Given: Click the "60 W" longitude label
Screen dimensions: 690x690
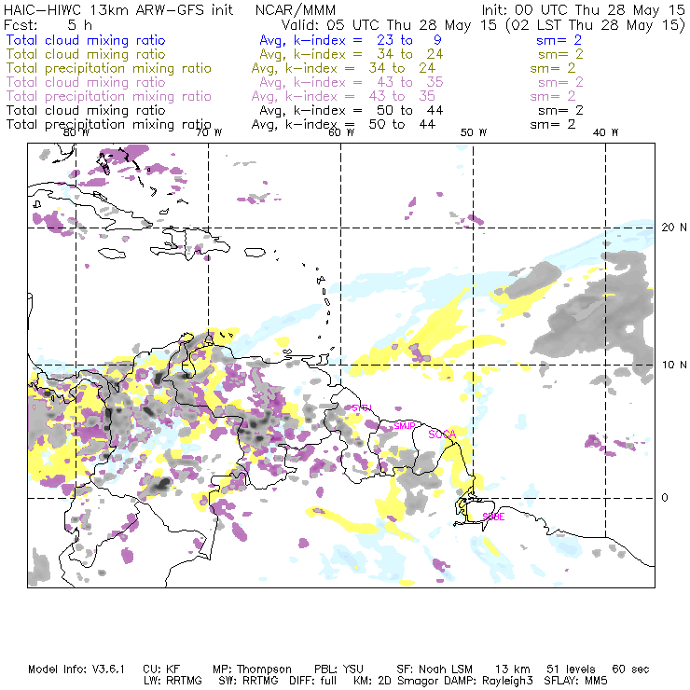Looking at the screenshot, I should pyautogui.click(x=341, y=132).
